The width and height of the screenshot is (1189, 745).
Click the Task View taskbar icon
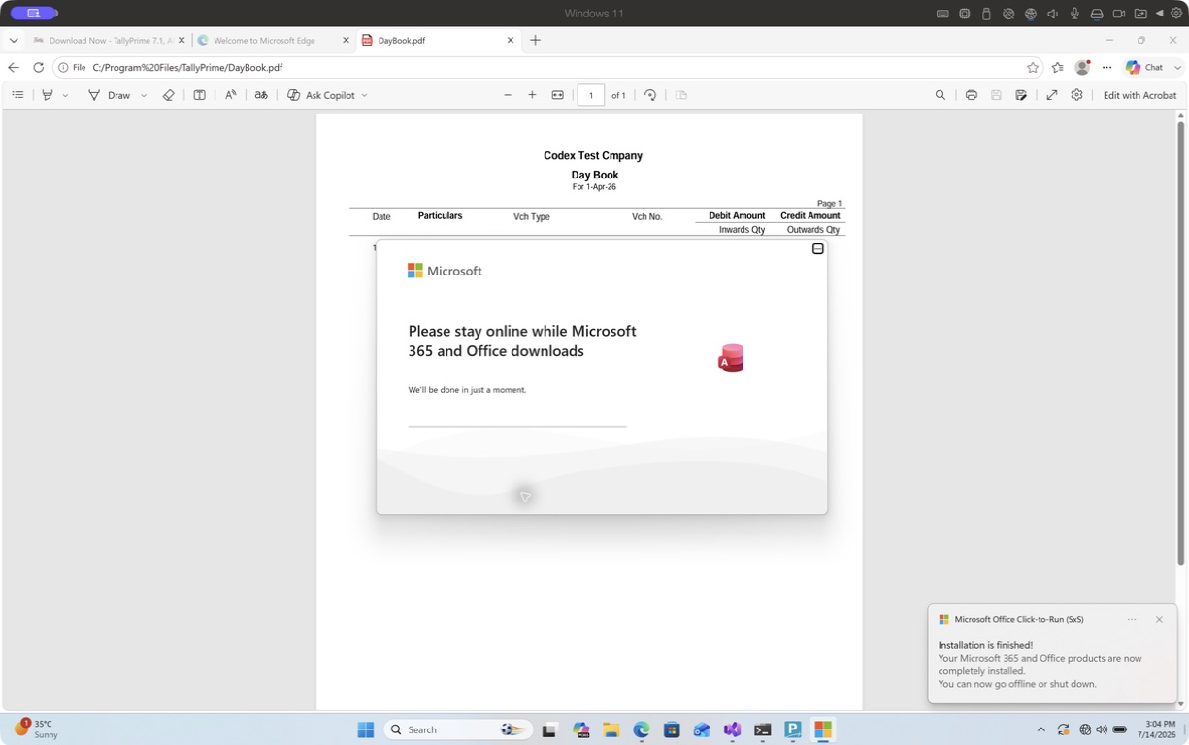(549, 729)
